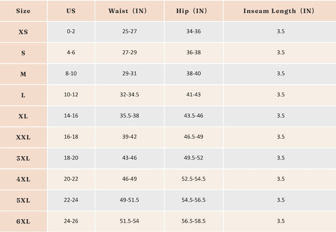Click the 6XL size label
Viewport: 336px width, 232px height.
click(x=23, y=221)
